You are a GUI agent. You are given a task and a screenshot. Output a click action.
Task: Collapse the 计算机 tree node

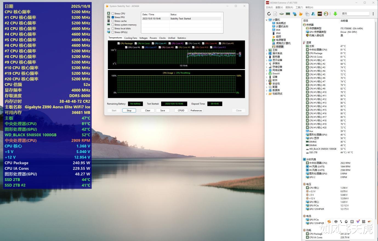click(x=266, y=20)
